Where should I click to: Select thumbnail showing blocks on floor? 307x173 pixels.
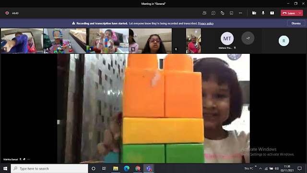(x=65, y=41)
